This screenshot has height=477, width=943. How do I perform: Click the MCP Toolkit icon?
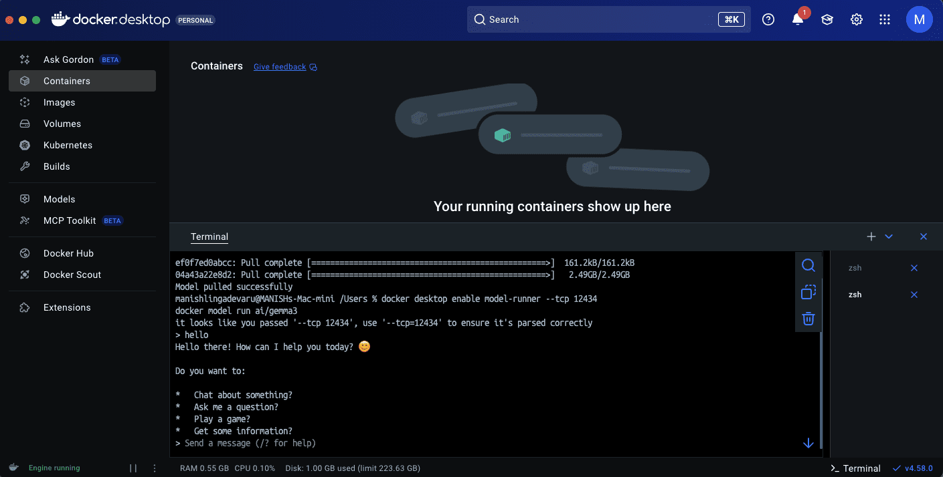tap(25, 220)
